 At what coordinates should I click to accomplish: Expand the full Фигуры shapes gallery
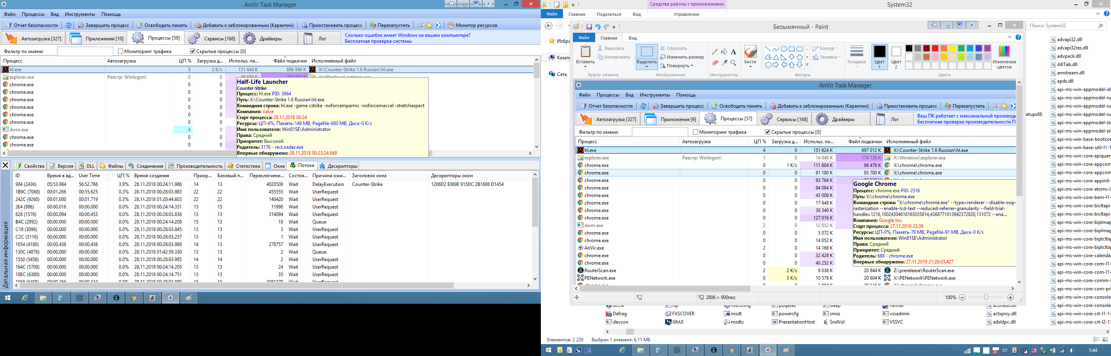[x=807, y=65]
